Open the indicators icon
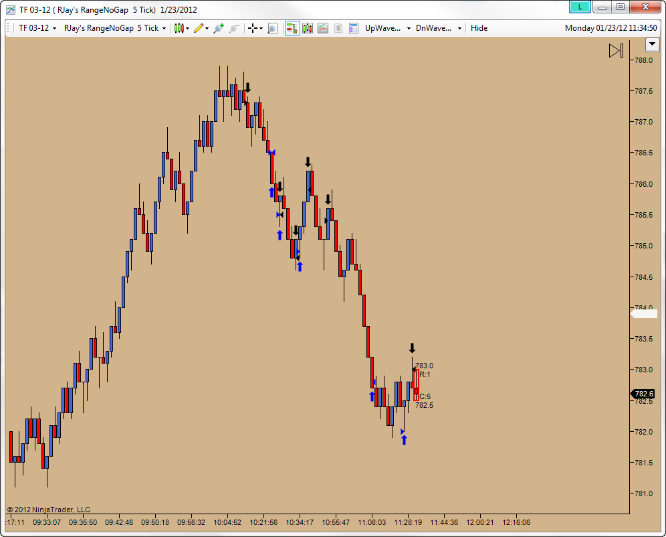The image size is (666, 537). point(323,29)
